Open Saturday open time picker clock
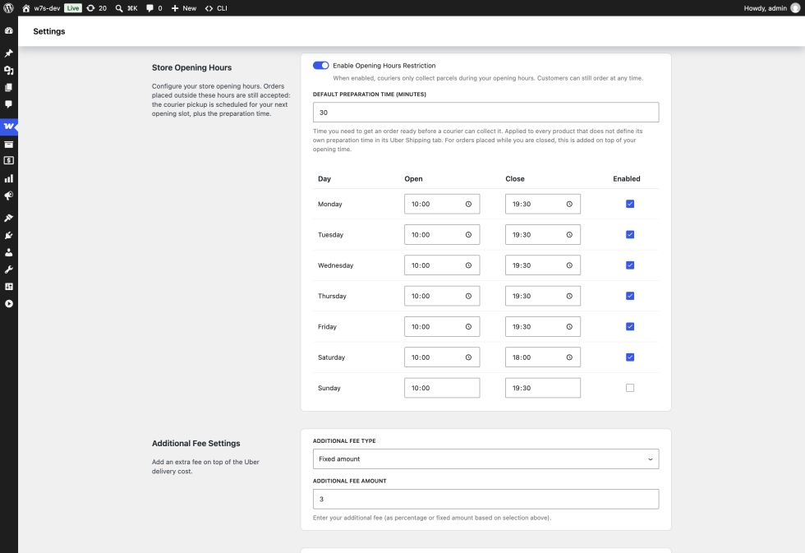Screen dimensions: 805x553 click(468, 357)
